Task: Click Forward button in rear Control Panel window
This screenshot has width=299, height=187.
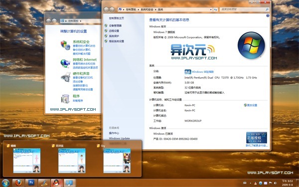Action: pyautogui.click(x=54, y=21)
